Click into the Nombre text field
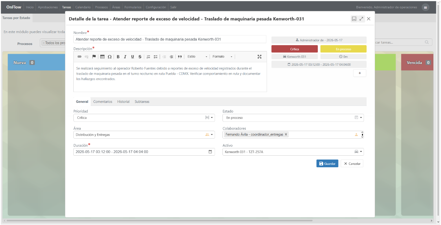The image size is (441, 225). tap(170, 39)
